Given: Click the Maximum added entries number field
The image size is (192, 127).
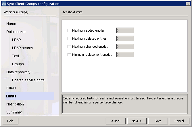Looking at the screenshot, I should 125,30.
